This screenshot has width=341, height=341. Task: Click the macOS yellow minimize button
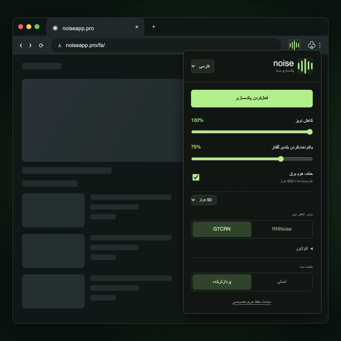pyautogui.click(x=29, y=27)
